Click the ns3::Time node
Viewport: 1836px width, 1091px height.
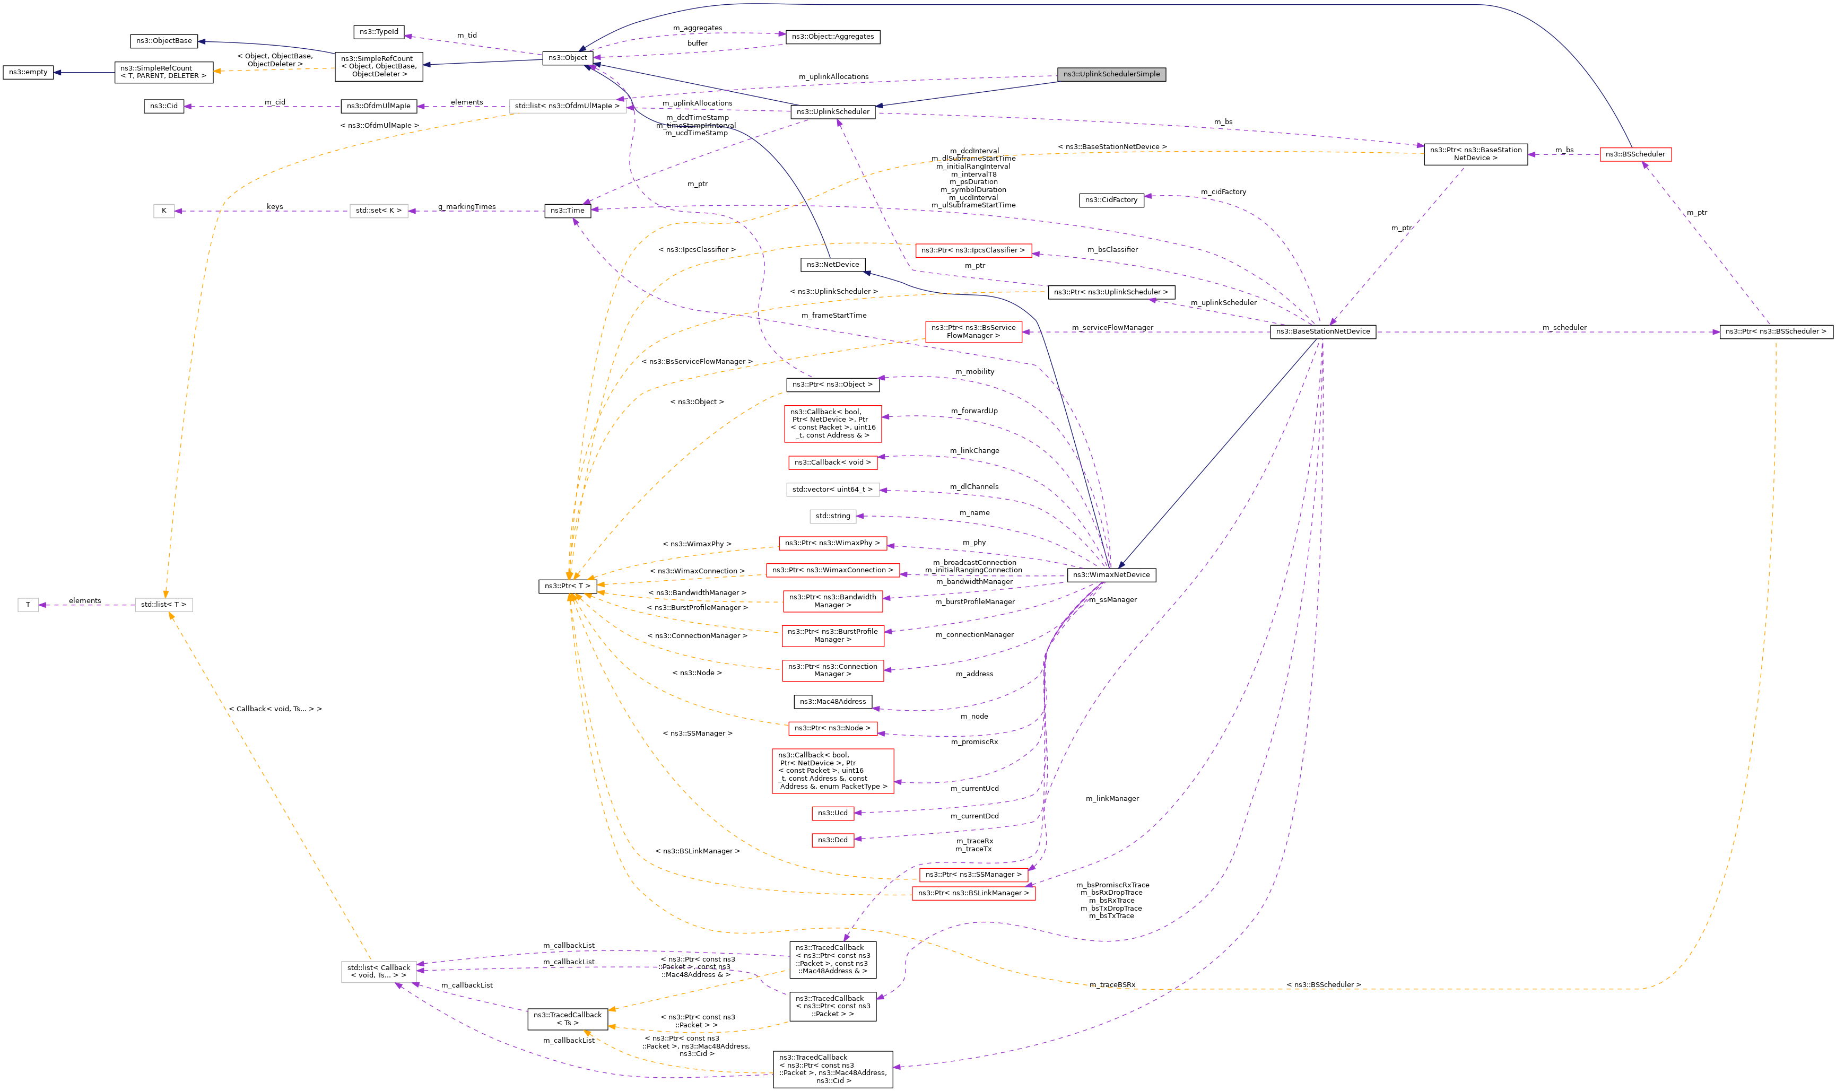pos(568,211)
